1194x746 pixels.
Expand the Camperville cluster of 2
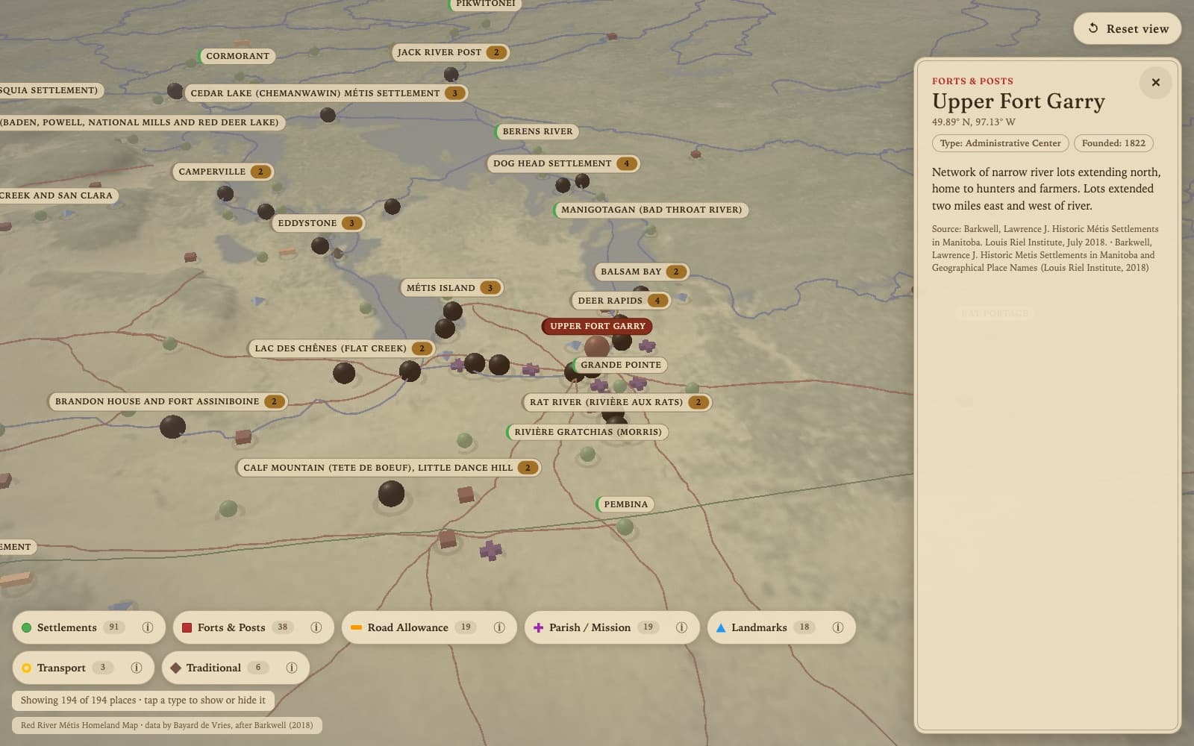[223, 172]
